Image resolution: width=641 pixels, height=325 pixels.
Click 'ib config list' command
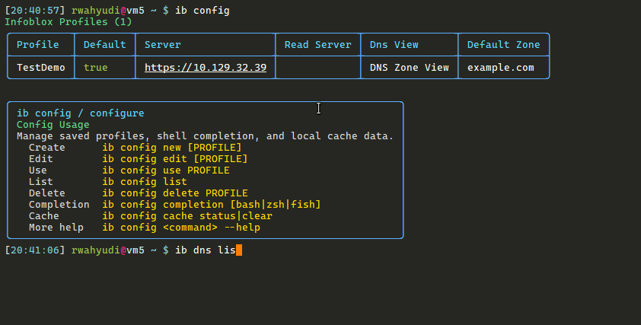(x=145, y=182)
